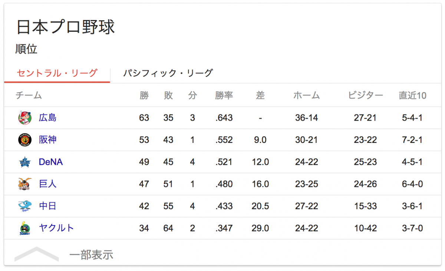445x271 pixels.
Task: Click the Hanshin Tigers team logo
Action: point(25,140)
